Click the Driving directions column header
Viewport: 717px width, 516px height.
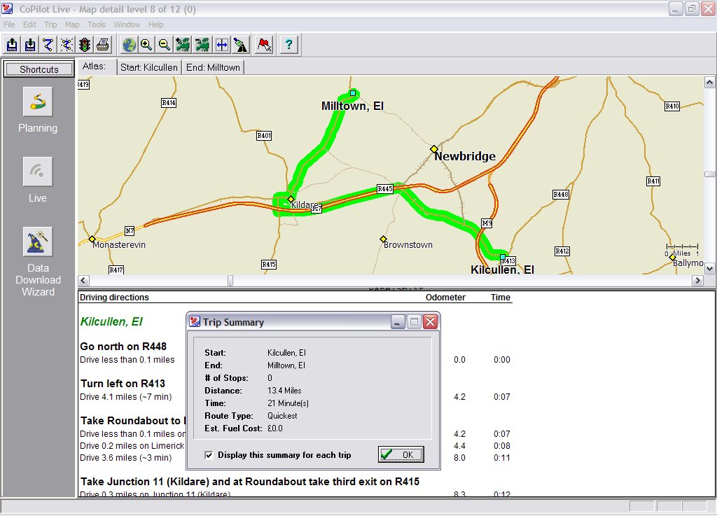114,298
